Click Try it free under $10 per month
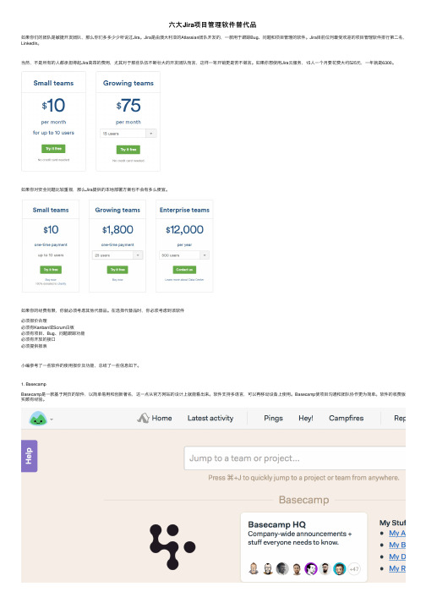The width and height of the screenshot is (426, 603). point(53,149)
